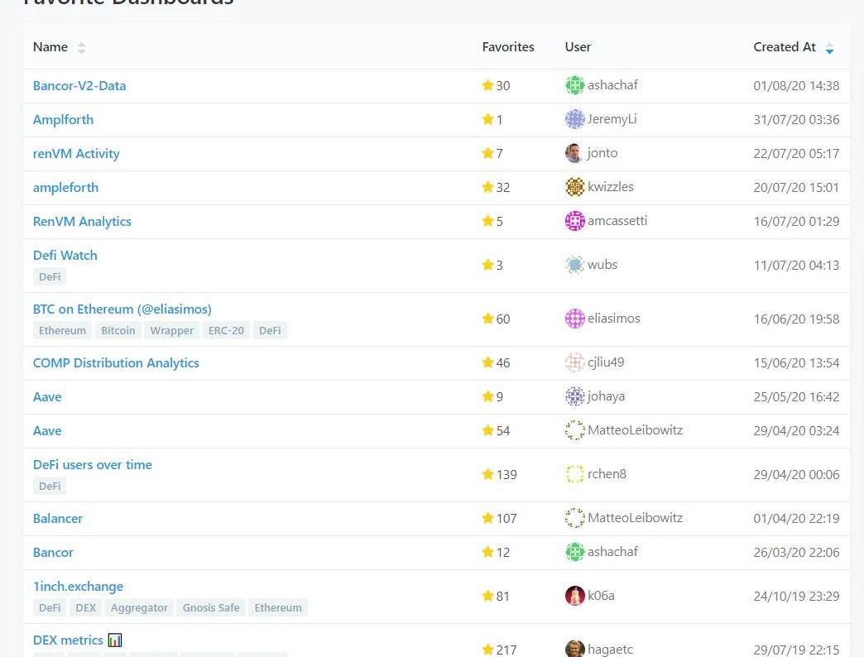Click wubs avatar icon
The image size is (864, 657).
point(574,265)
